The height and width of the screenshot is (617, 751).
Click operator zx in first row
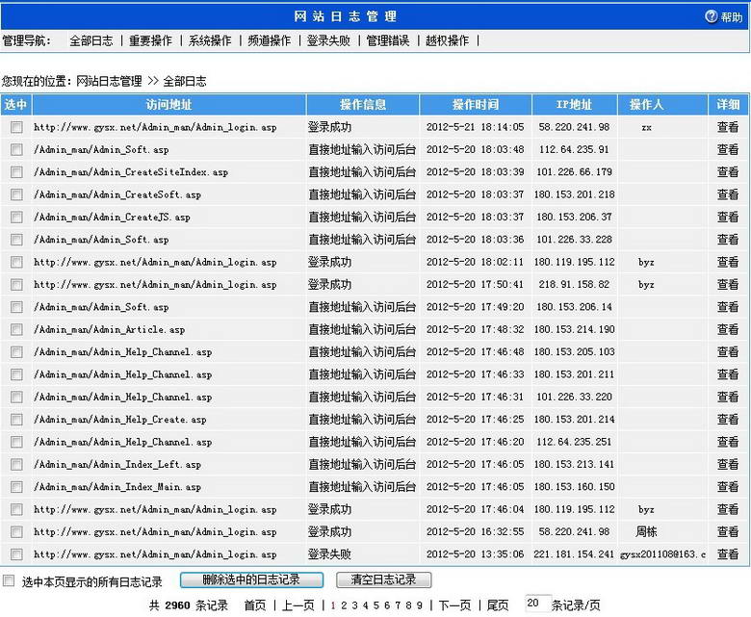point(647,127)
